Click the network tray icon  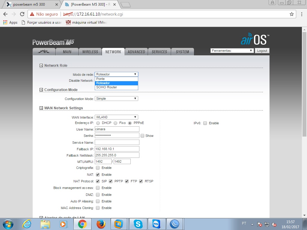click(267, 224)
